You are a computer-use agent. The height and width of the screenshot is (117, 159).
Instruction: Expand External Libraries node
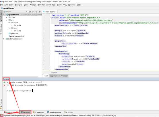tap(3, 39)
